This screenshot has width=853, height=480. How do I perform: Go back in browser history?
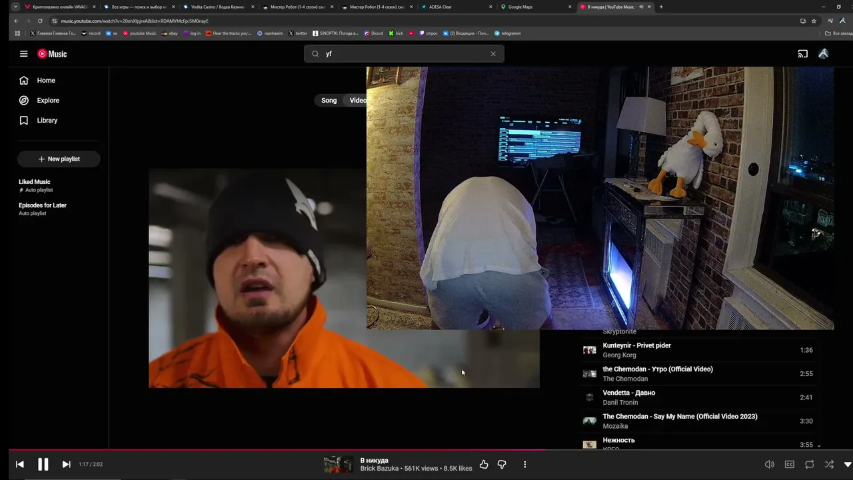(x=16, y=21)
